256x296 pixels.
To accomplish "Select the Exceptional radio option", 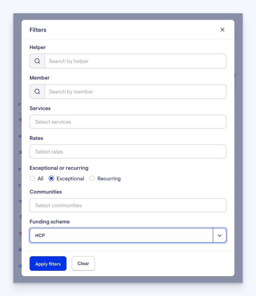I will [51, 178].
